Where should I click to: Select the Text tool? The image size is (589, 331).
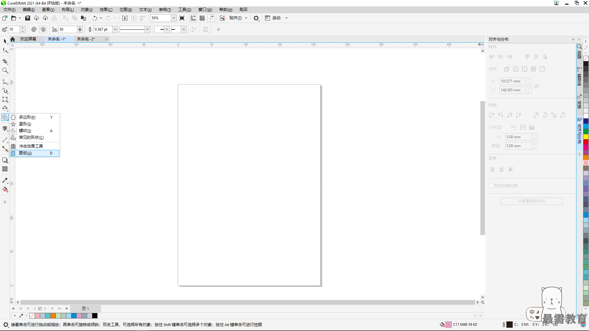5,128
